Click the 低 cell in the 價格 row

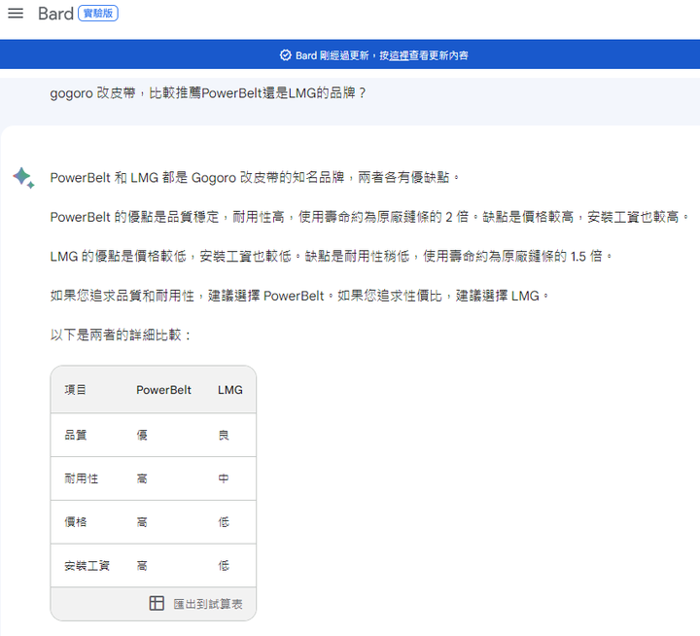pyautogui.click(x=224, y=521)
